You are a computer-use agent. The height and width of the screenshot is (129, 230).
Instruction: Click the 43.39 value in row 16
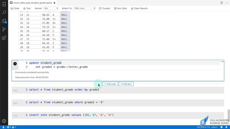[x=46, y=35]
